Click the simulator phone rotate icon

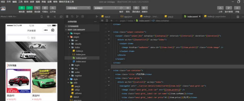tap(42, 17)
